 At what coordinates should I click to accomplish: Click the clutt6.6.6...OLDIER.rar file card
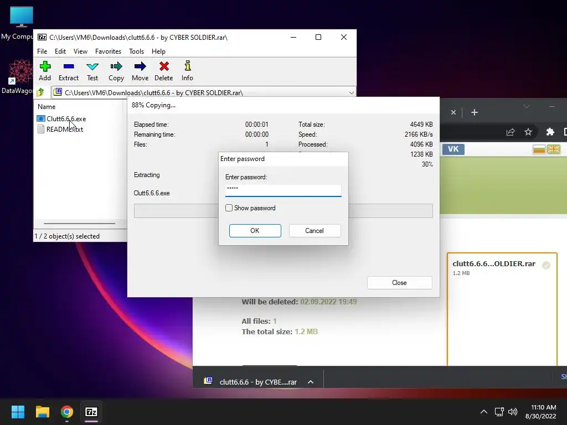pyautogui.click(x=502, y=309)
